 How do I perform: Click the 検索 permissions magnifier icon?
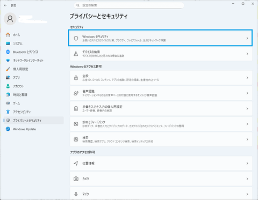(76, 139)
